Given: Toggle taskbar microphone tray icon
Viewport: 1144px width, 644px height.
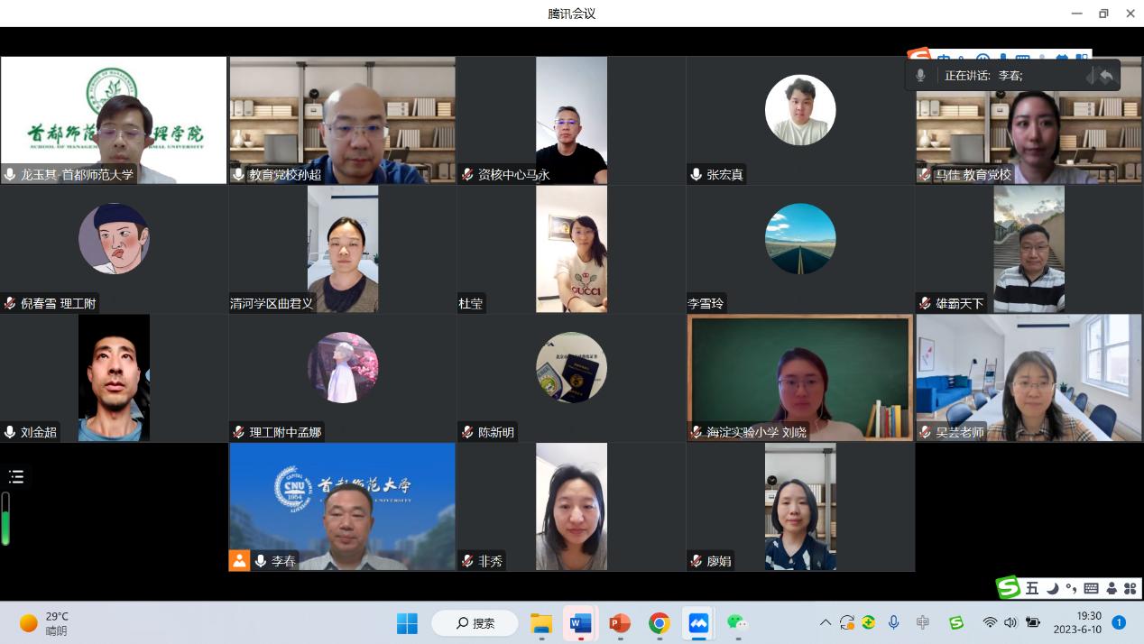Looking at the screenshot, I should [893, 622].
